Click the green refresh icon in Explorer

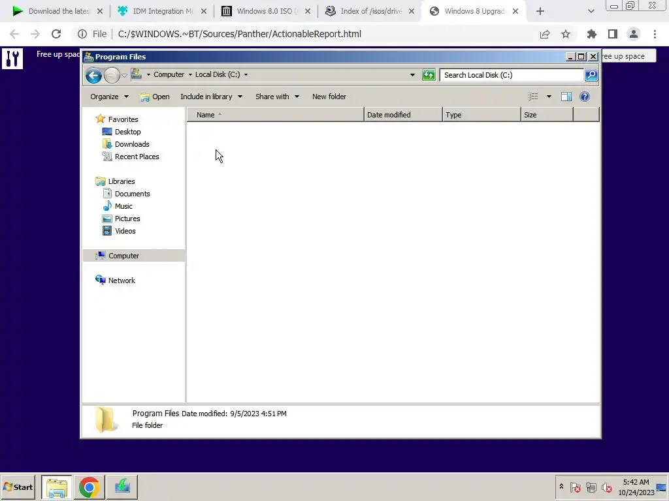[x=429, y=75]
